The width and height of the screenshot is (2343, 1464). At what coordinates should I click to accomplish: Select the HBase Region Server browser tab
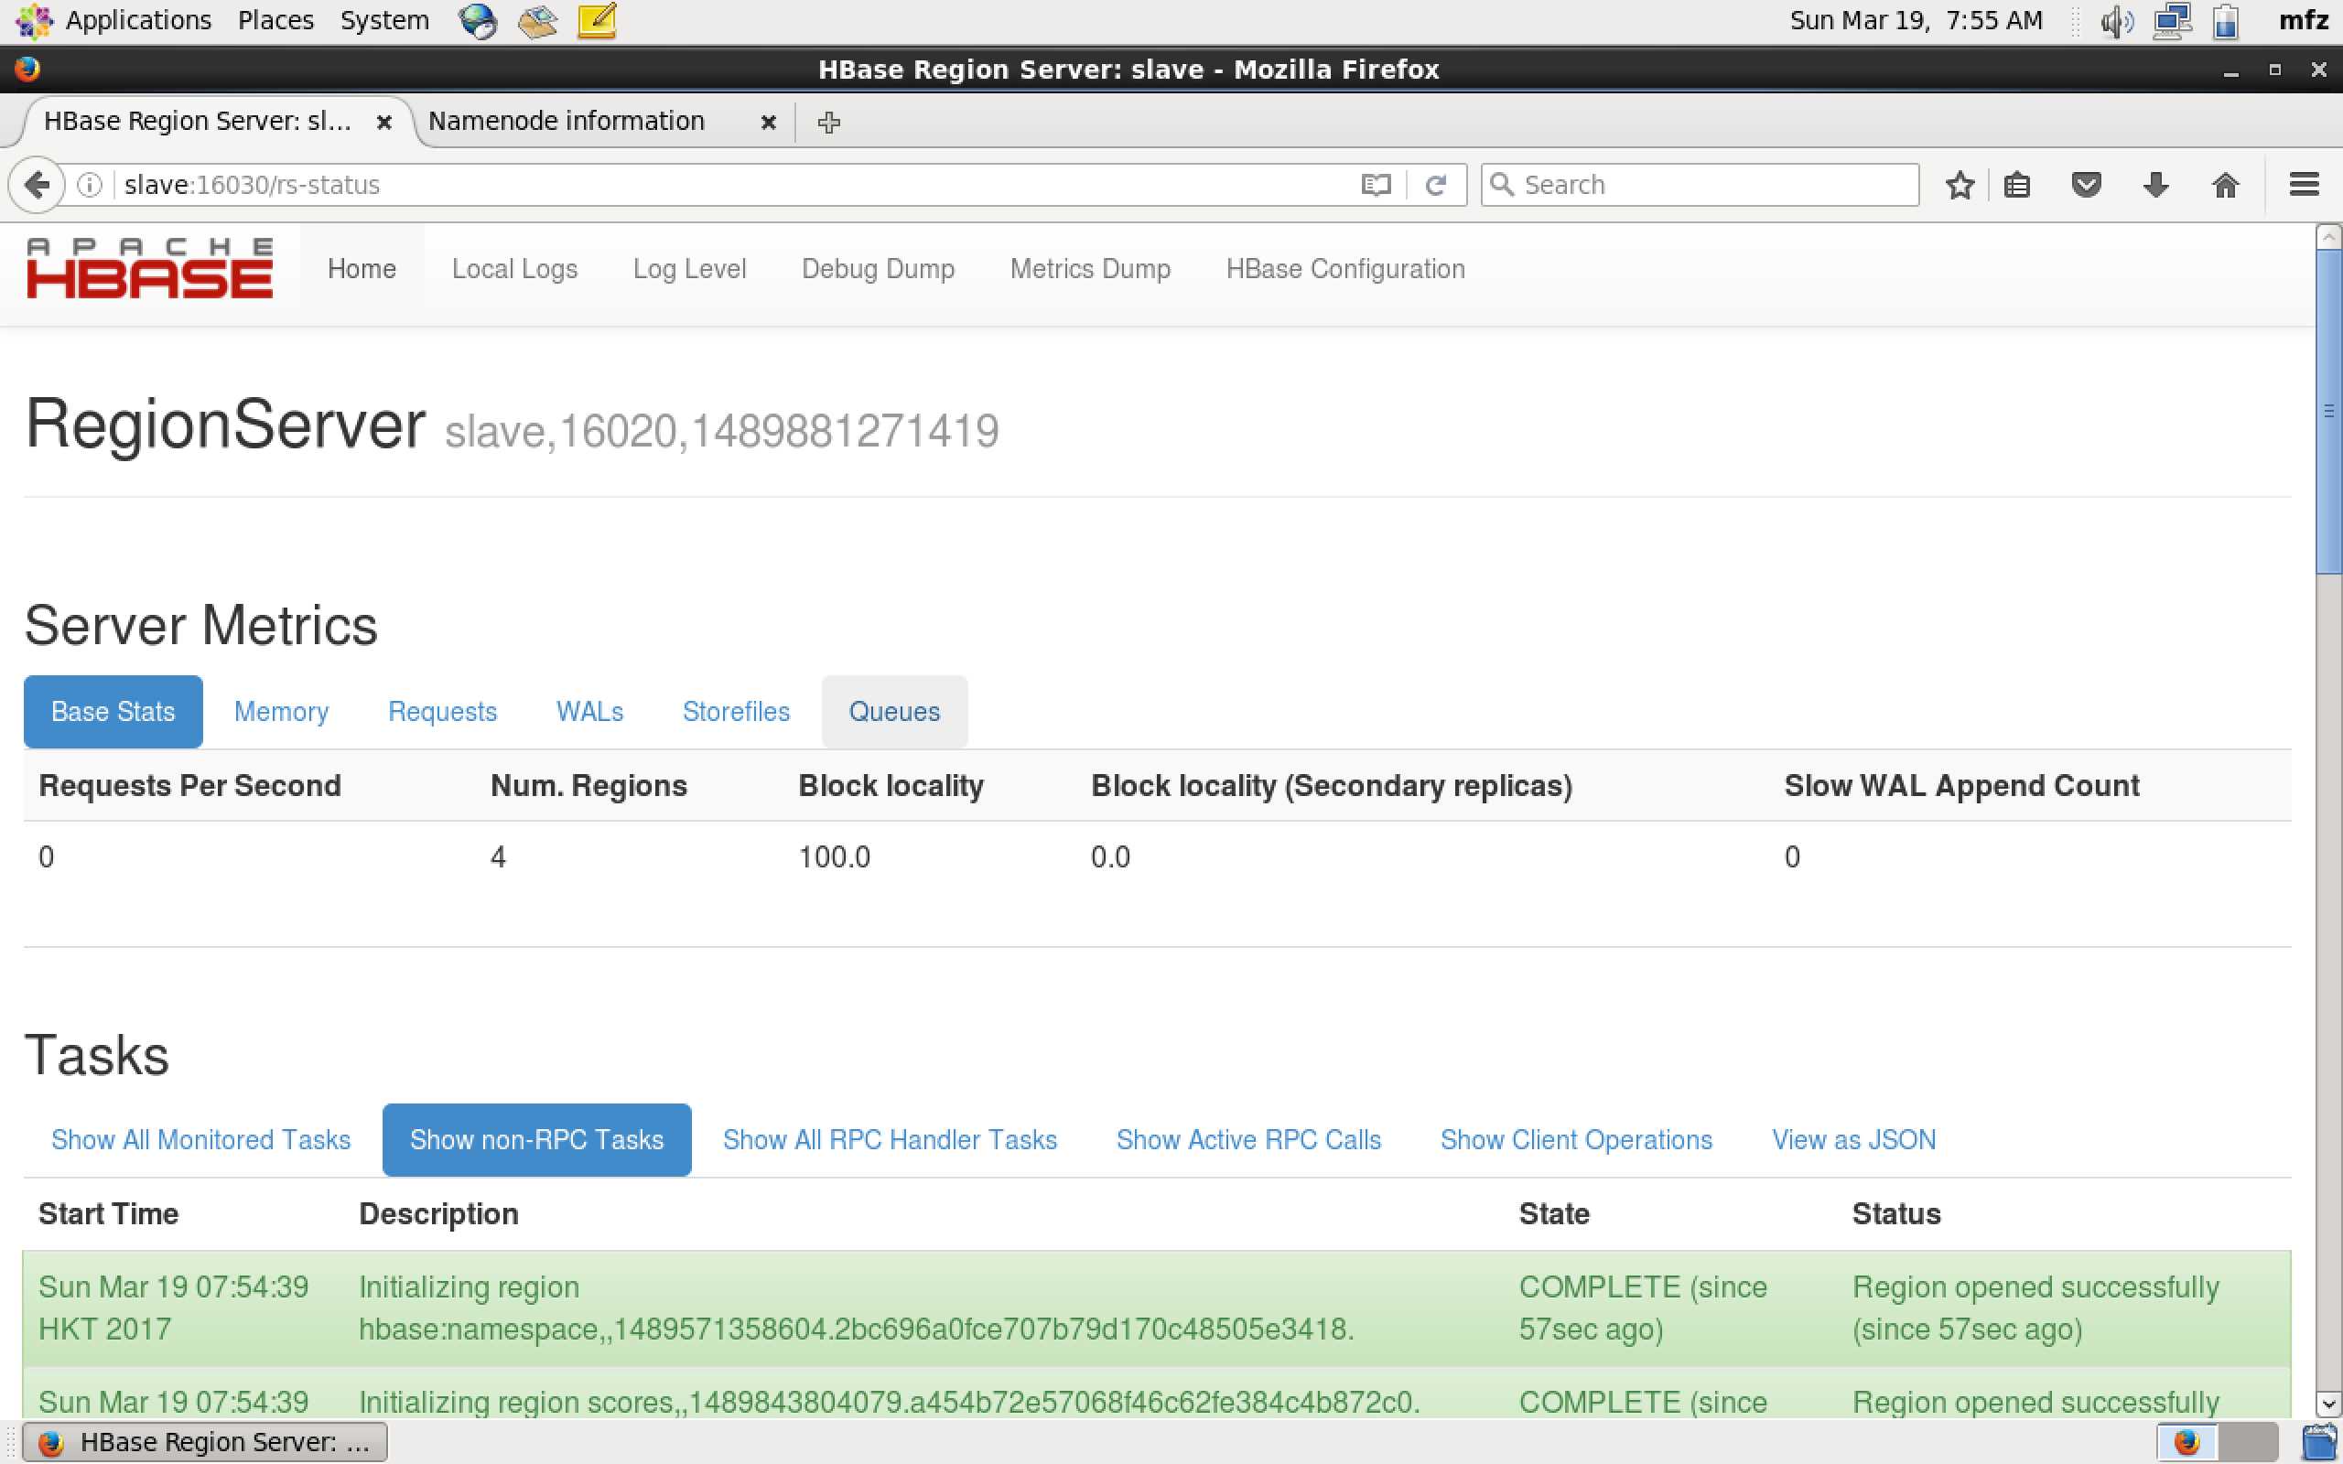coord(198,121)
